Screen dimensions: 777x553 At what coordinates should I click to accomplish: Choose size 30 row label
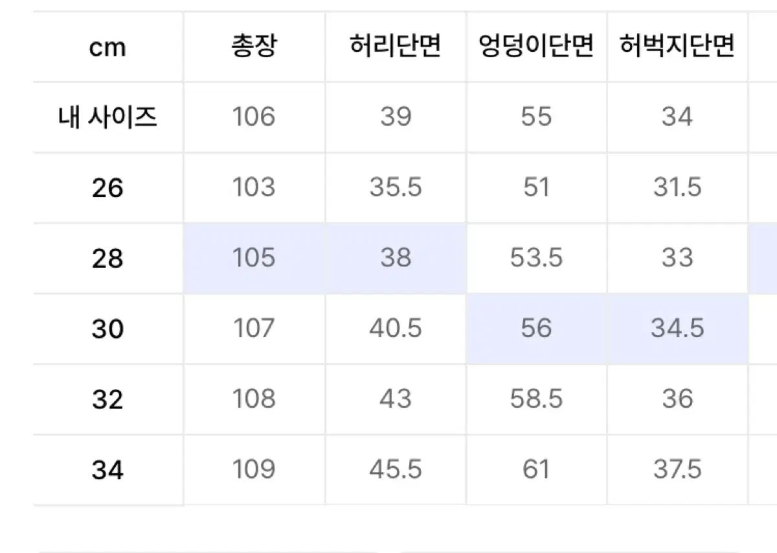(x=107, y=329)
